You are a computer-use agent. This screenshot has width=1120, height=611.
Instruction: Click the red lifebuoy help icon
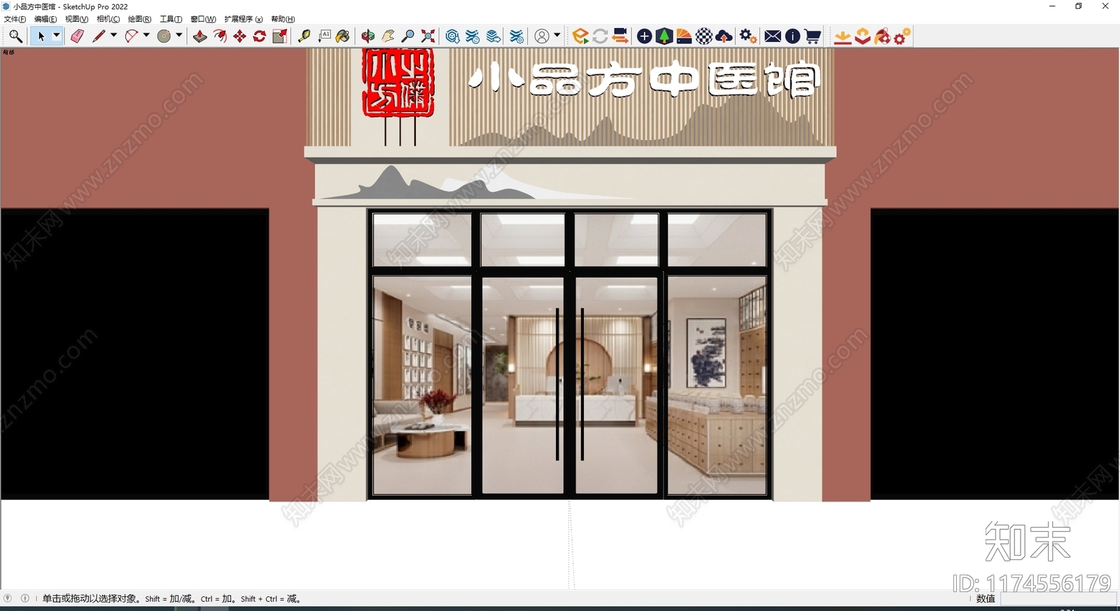(x=883, y=36)
